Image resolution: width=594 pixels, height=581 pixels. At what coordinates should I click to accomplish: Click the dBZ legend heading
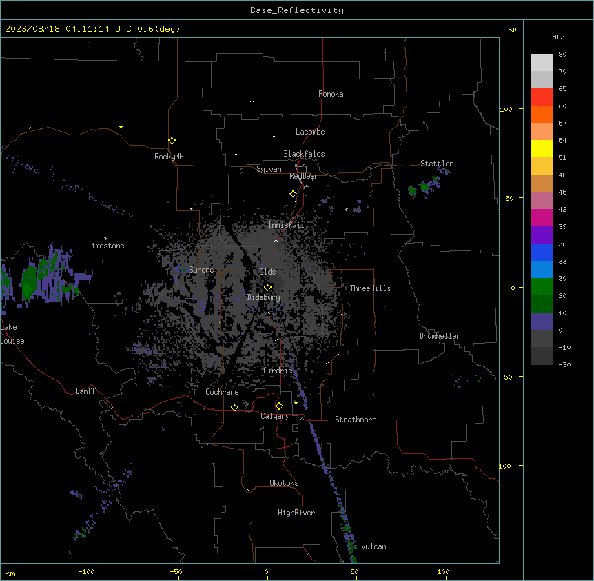558,37
